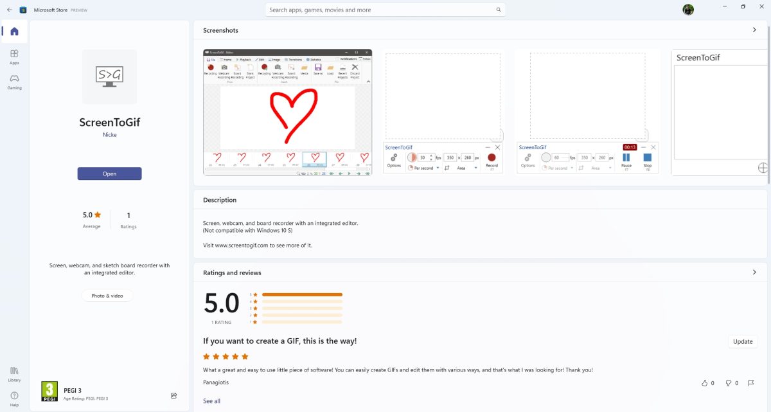This screenshot has height=412, width=771.
Task: Click the search magnifier icon
Action: [499, 10]
